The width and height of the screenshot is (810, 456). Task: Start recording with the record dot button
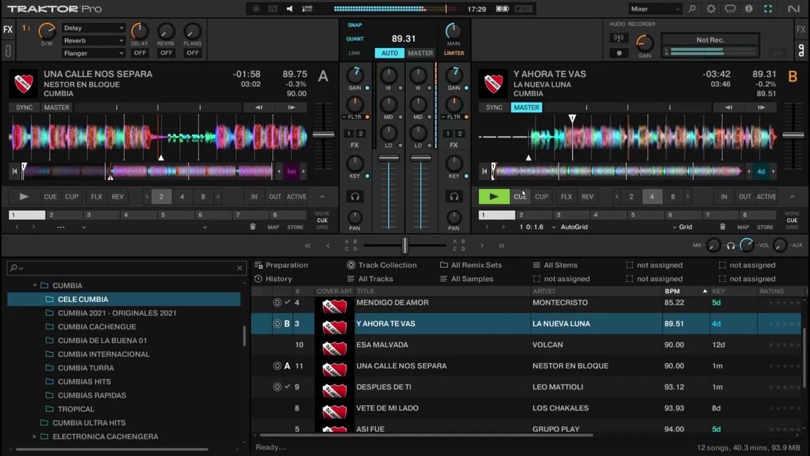coord(619,53)
